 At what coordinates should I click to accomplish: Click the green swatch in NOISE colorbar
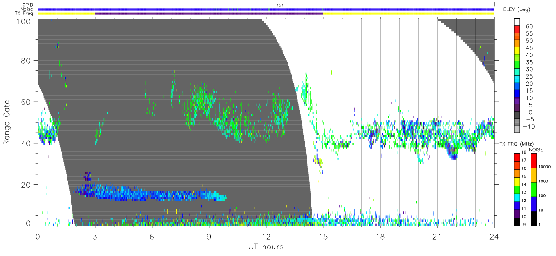pos(533,190)
